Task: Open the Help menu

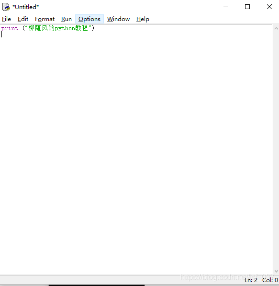Action: tap(143, 19)
